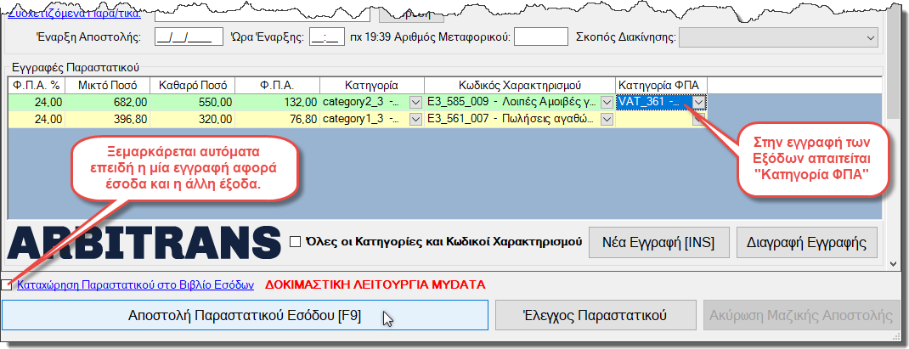The width and height of the screenshot is (909, 349).
Task: Click the Αριθμός Μεταφορικού input box
Action: pyautogui.click(x=540, y=37)
